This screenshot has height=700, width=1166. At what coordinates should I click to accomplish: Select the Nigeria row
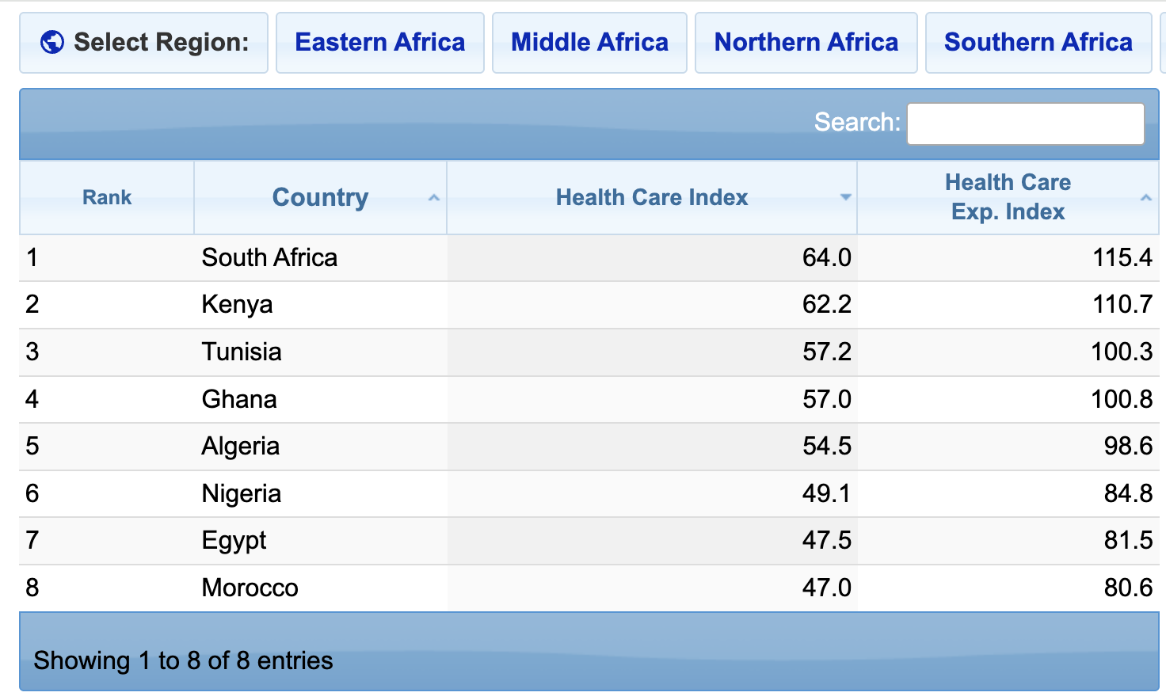tap(589, 493)
